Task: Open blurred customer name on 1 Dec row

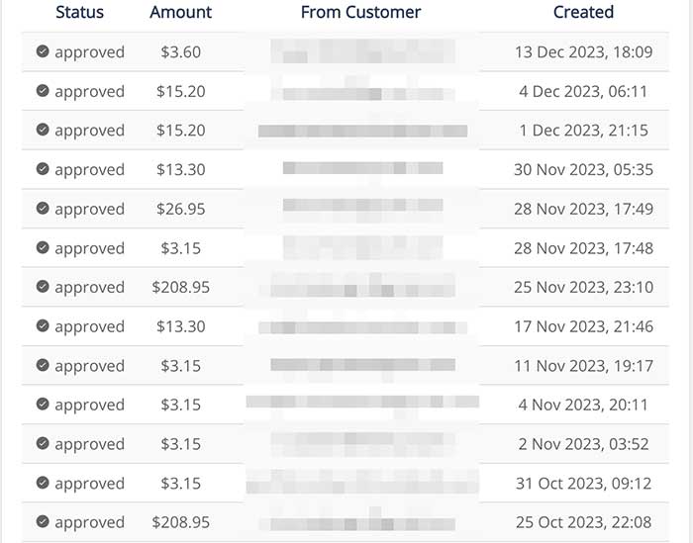Action: pyautogui.click(x=363, y=131)
